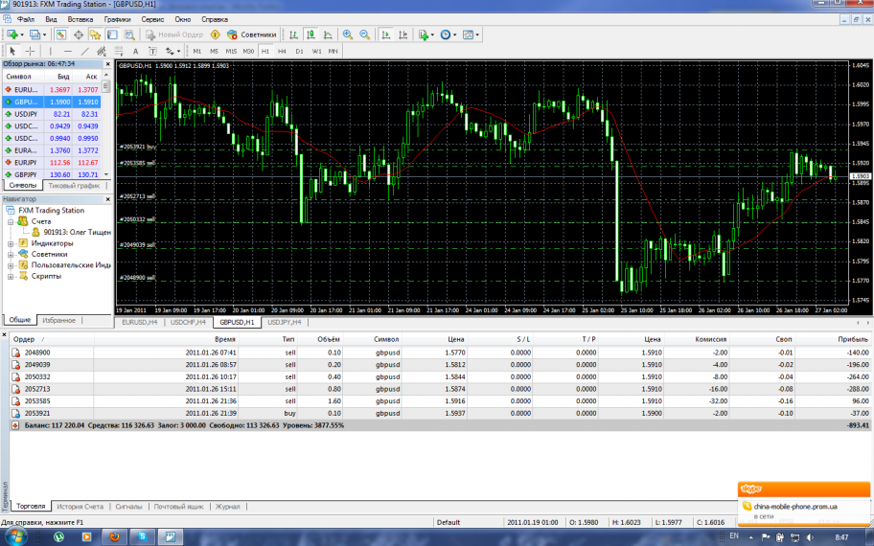874x546 pixels.
Task: Click the yellow MetaEditor diamond icon
Action: [216, 34]
